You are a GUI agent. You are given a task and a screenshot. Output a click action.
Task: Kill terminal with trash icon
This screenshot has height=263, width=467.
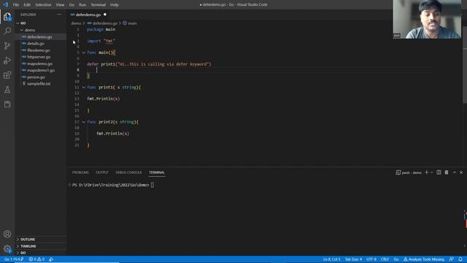tap(447, 172)
